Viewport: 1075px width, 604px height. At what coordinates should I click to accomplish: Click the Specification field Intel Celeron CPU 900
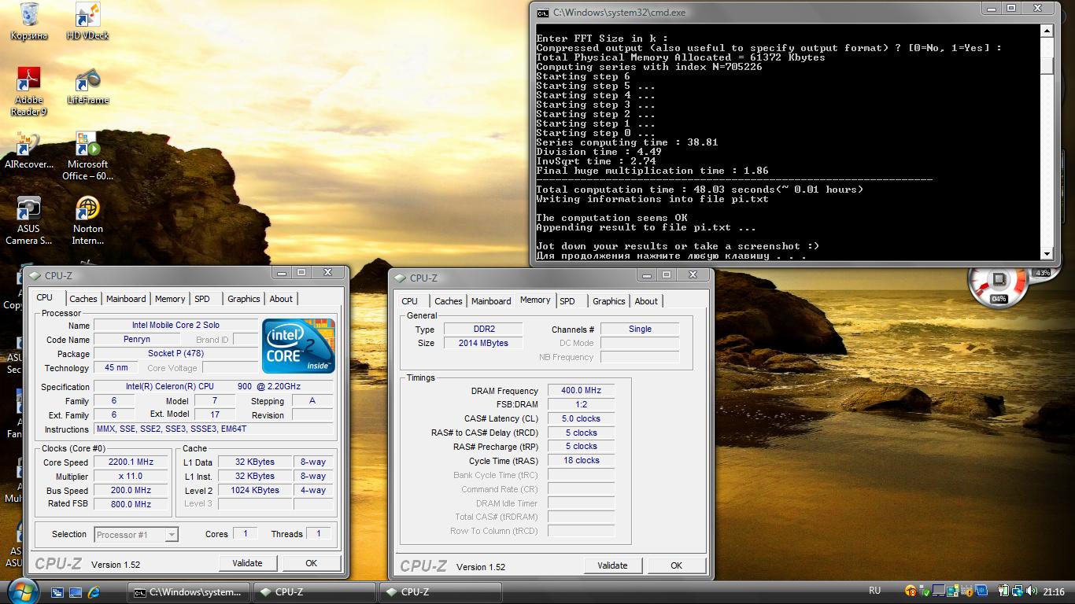point(213,386)
